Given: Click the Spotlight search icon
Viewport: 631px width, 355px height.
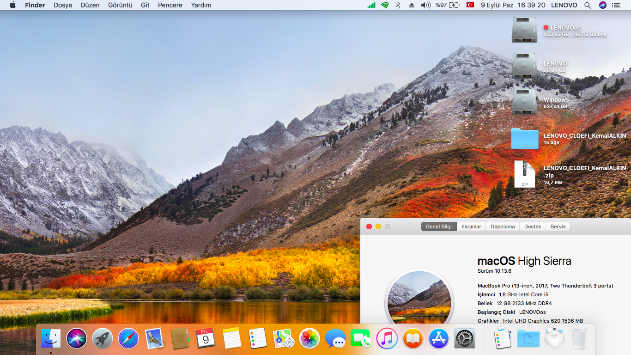Looking at the screenshot, I should click(587, 5).
